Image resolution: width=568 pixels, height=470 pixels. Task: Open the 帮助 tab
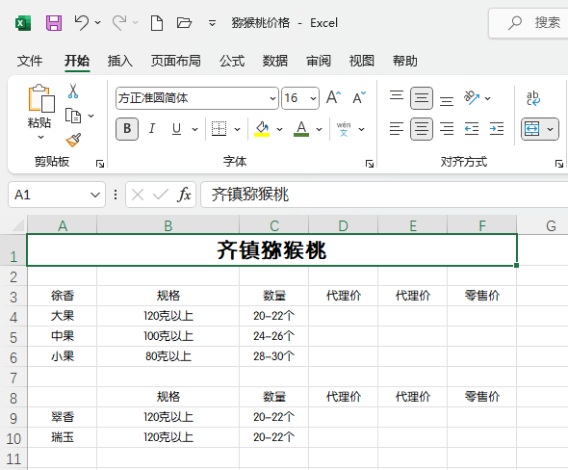coord(405,61)
